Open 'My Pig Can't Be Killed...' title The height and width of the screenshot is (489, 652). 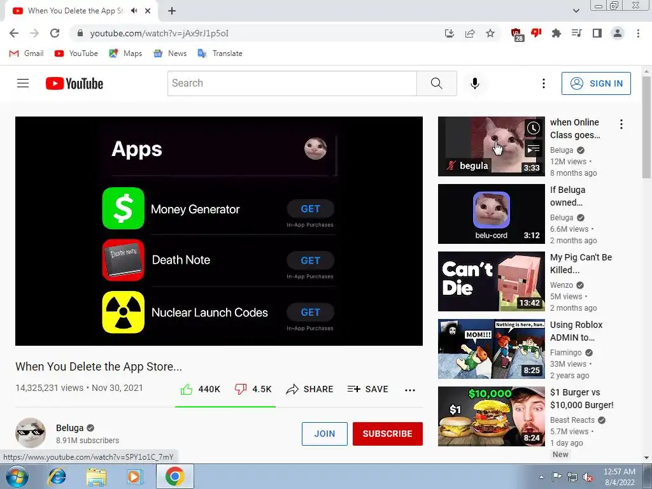[x=581, y=264]
